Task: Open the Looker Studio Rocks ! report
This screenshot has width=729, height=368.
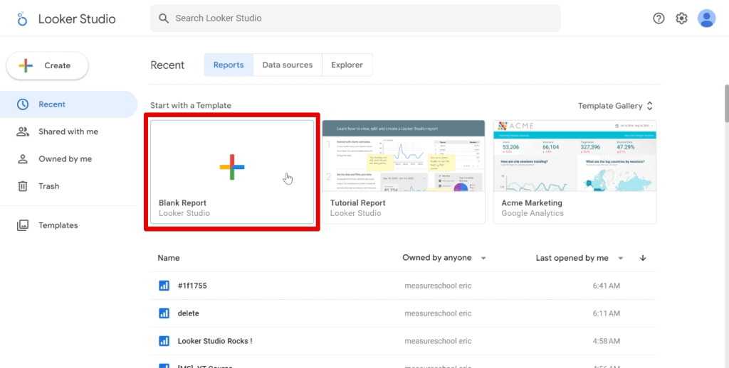Action: [x=215, y=341]
